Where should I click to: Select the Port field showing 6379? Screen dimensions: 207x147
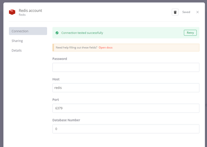[x=126, y=108]
